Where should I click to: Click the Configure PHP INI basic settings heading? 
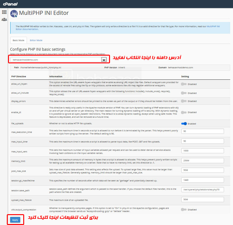pos(37,49)
